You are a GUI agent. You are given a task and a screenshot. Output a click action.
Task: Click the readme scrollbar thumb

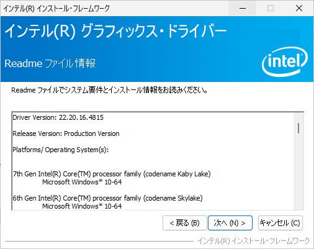coord(298,128)
